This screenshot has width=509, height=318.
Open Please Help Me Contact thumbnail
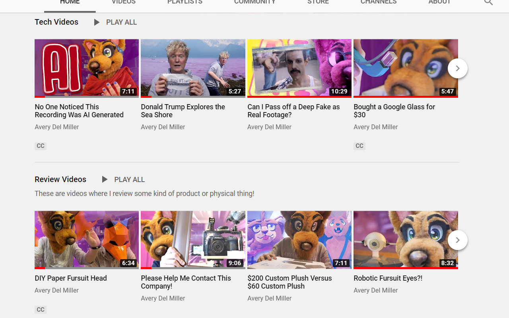click(193, 240)
